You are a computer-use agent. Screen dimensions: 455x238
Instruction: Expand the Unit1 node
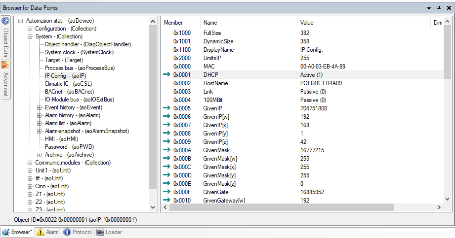30,170
